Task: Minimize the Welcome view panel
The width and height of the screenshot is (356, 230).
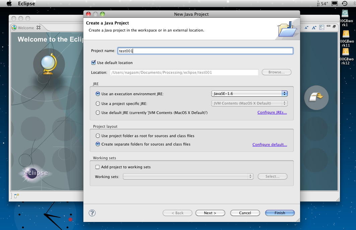Action: point(328,26)
